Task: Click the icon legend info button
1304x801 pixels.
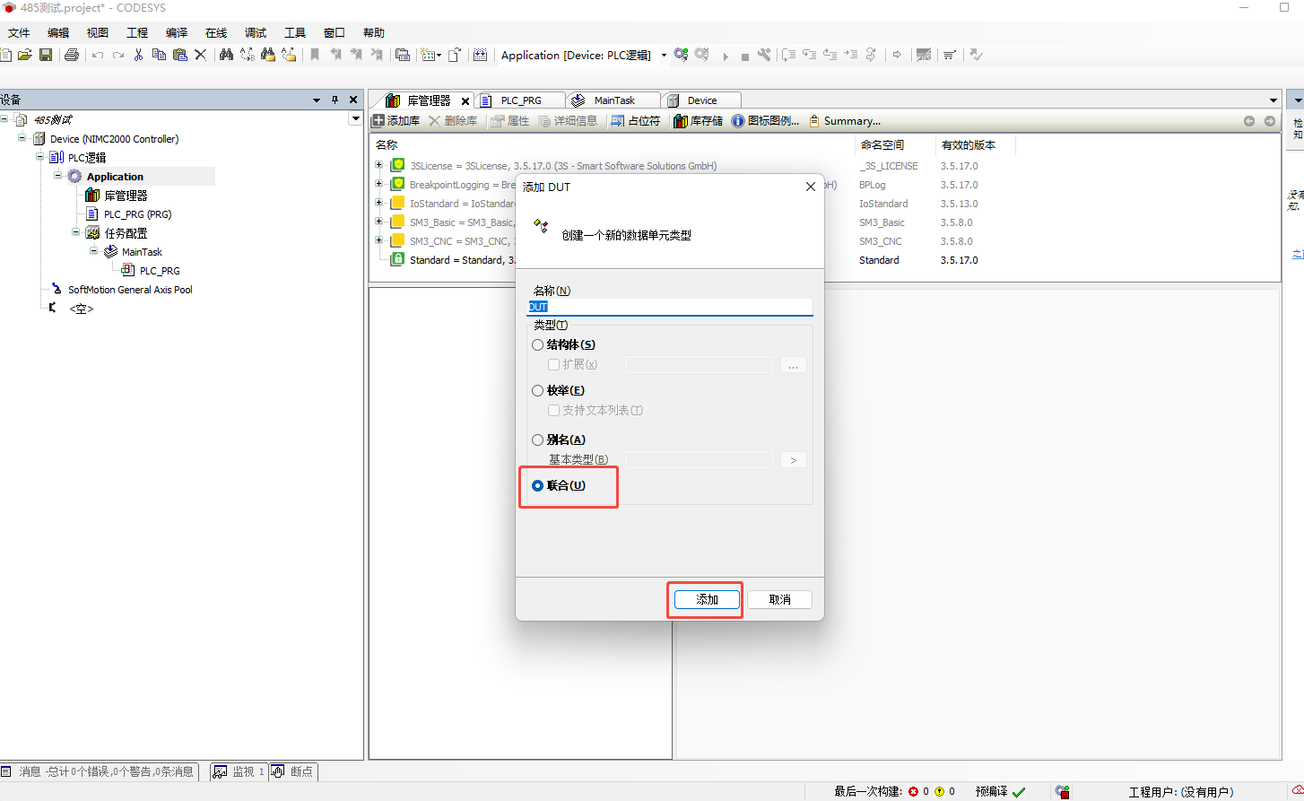Action: click(x=737, y=121)
